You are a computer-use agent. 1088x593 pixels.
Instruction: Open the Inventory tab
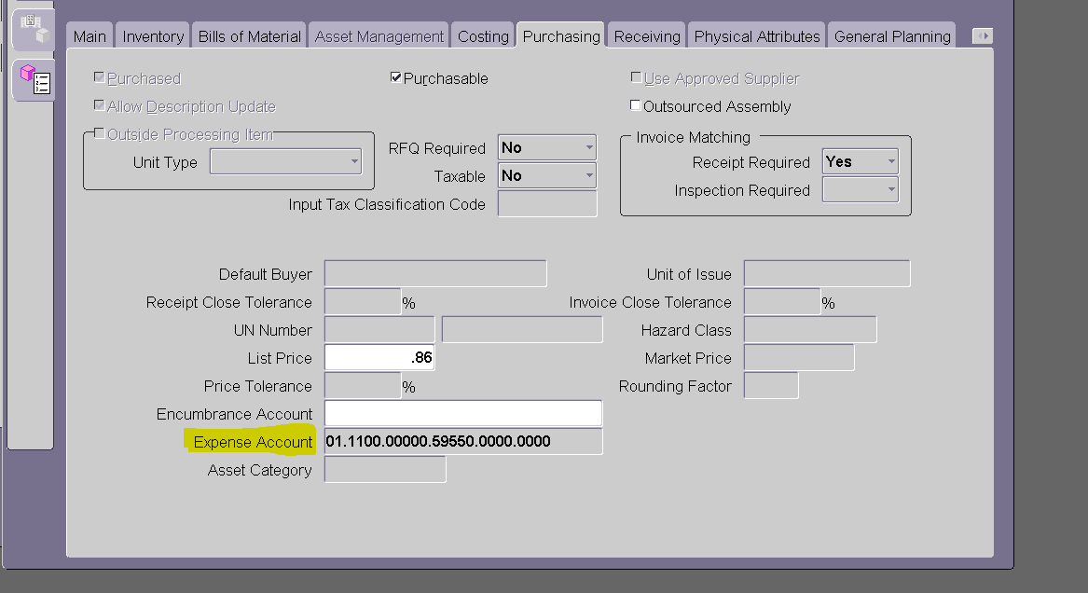(151, 34)
